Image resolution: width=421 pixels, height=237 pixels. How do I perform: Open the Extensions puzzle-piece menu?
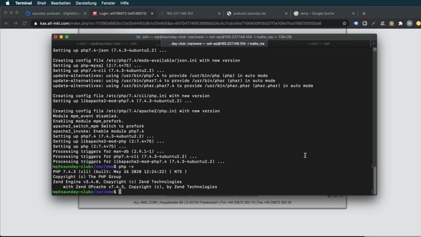(400, 23)
